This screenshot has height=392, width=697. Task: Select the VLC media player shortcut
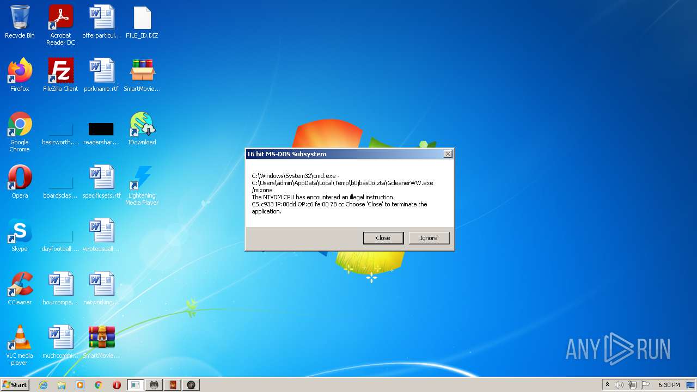click(x=20, y=345)
